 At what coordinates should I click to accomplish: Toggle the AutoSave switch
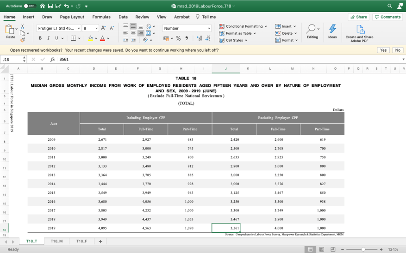click(30, 6)
